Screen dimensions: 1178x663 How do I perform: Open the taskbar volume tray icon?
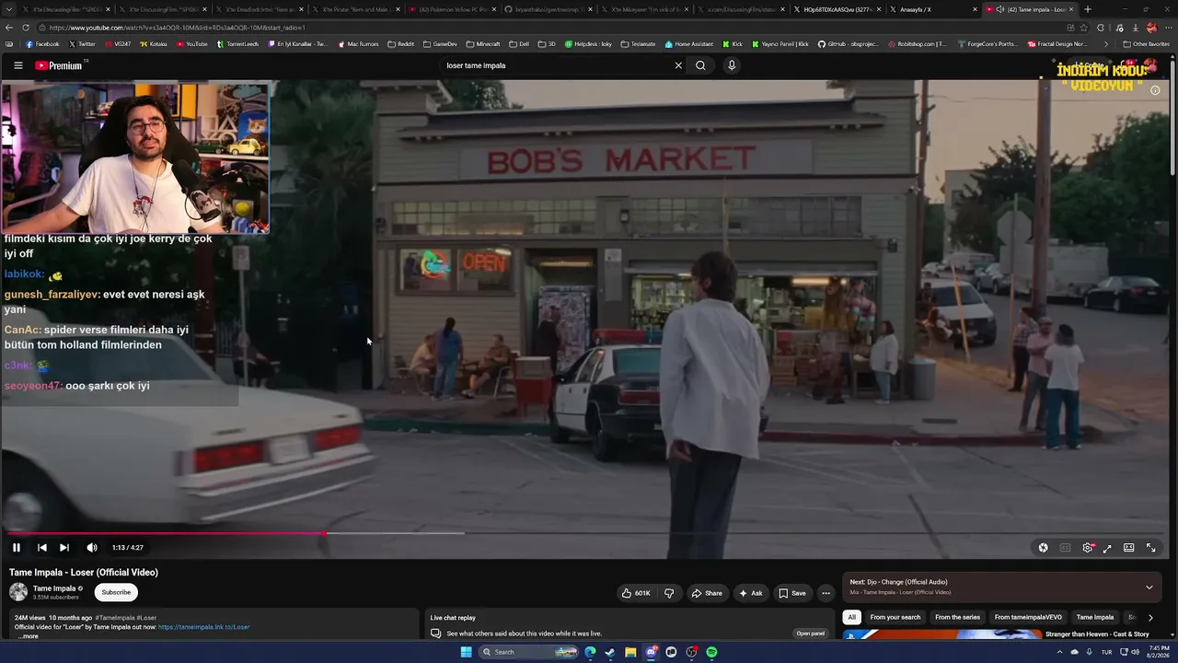click(1134, 652)
